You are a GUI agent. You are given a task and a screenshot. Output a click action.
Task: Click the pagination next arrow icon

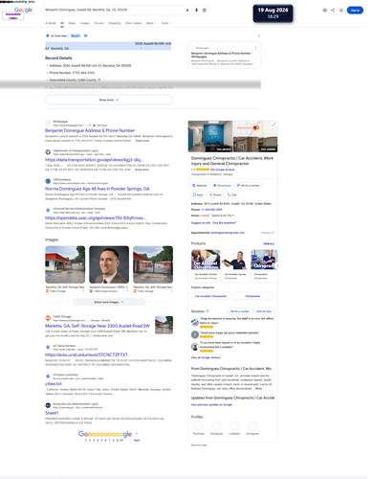pos(137,434)
